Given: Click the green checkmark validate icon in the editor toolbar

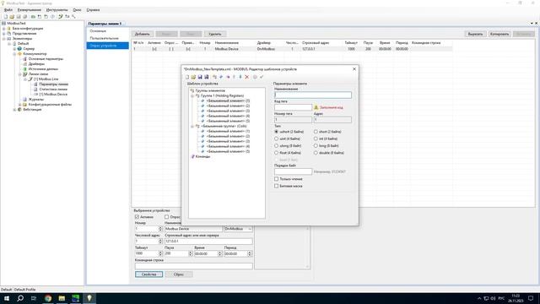Looking at the screenshot, I should click(x=262, y=77).
